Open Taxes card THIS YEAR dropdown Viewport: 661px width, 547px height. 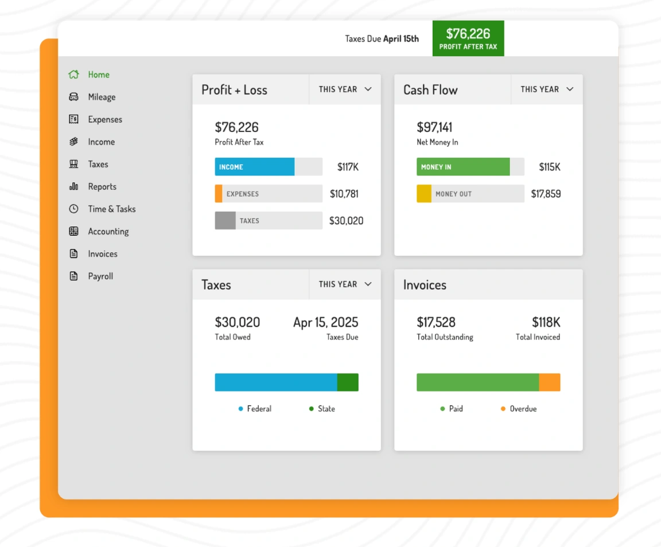tap(345, 284)
